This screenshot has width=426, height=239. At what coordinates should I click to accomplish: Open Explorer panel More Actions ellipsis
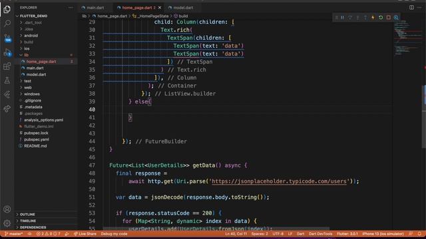point(71,7)
